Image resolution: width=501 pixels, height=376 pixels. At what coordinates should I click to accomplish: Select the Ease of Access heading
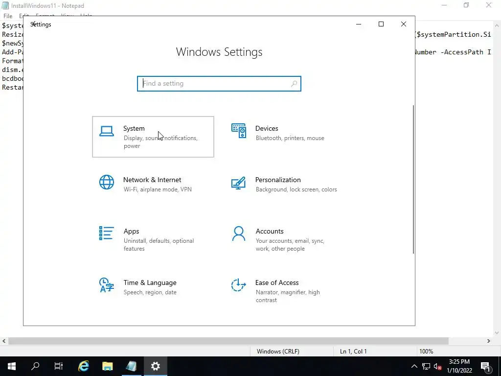277,282
